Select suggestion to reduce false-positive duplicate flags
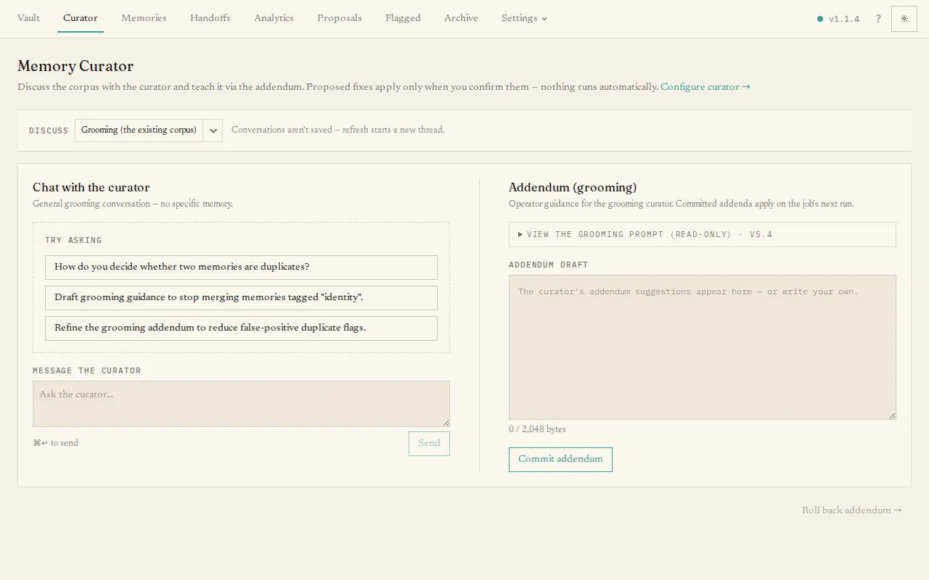The width and height of the screenshot is (929, 580). [241, 328]
